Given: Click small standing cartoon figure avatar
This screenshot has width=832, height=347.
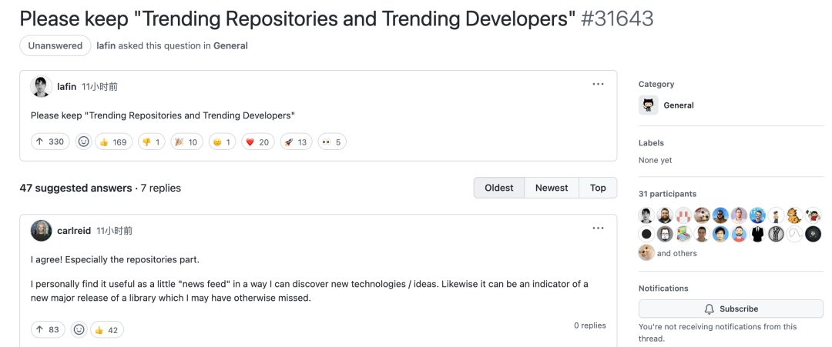Looking at the screenshot, I should point(776,215).
